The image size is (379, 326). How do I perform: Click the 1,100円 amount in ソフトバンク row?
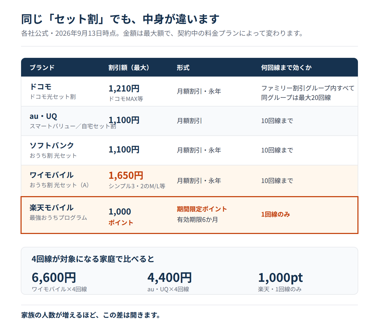[124, 149]
